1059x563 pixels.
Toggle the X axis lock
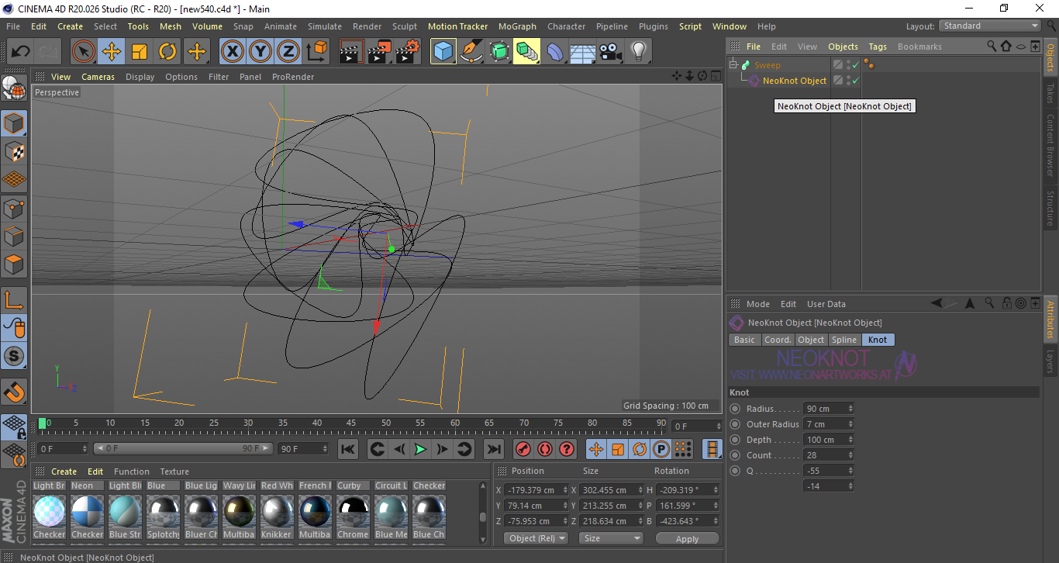232,52
